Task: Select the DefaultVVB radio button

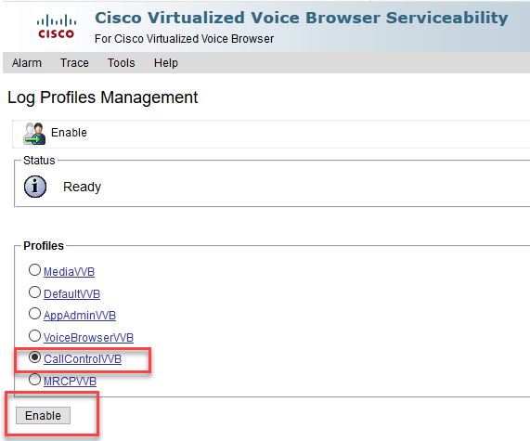Action: pyautogui.click(x=34, y=292)
